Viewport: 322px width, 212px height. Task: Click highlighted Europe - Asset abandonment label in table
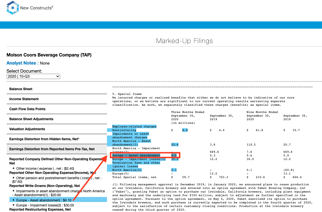click(x=136, y=156)
